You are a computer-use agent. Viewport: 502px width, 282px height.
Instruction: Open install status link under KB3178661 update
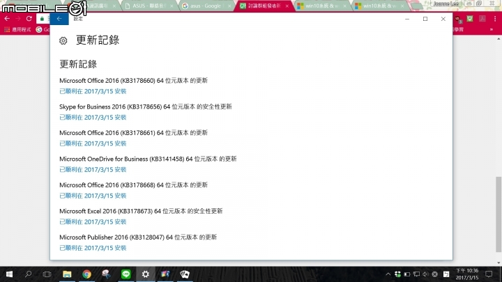pyautogui.click(x=93, y=143)
